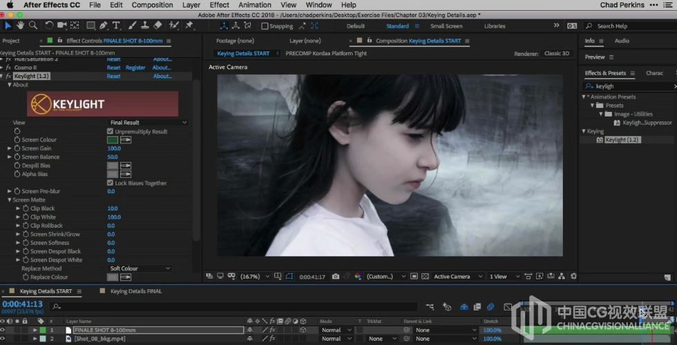Expand the Screen Balance property
The height and width of the screenshot is (345, 677).
pos(9,157)
